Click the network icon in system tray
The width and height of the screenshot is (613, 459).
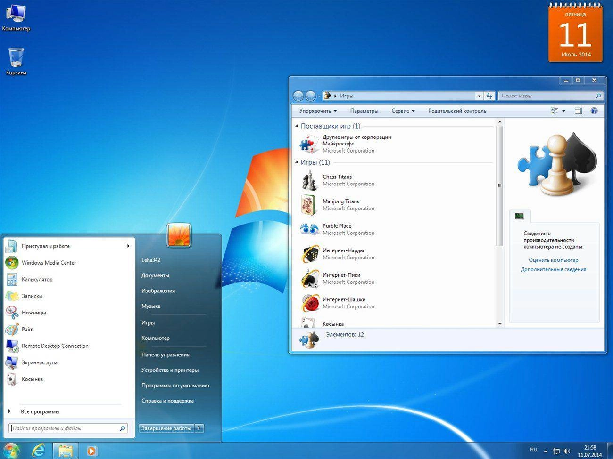click(556, 451)
